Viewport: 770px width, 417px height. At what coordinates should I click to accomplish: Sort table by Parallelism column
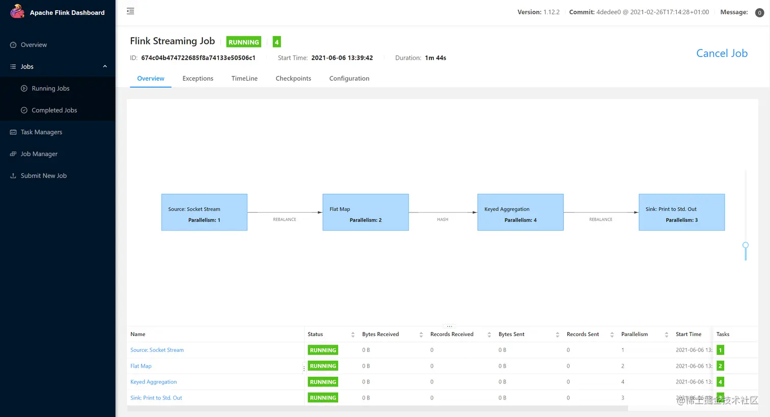click(x=667, y=335)
